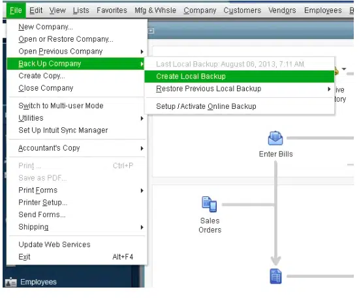
Task: Click Create Local Backup
Action: [240, 76]
